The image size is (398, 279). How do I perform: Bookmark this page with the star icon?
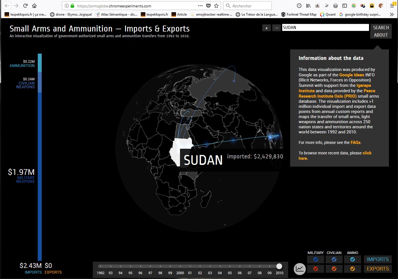pyautogui.click(x=216, y=6)
